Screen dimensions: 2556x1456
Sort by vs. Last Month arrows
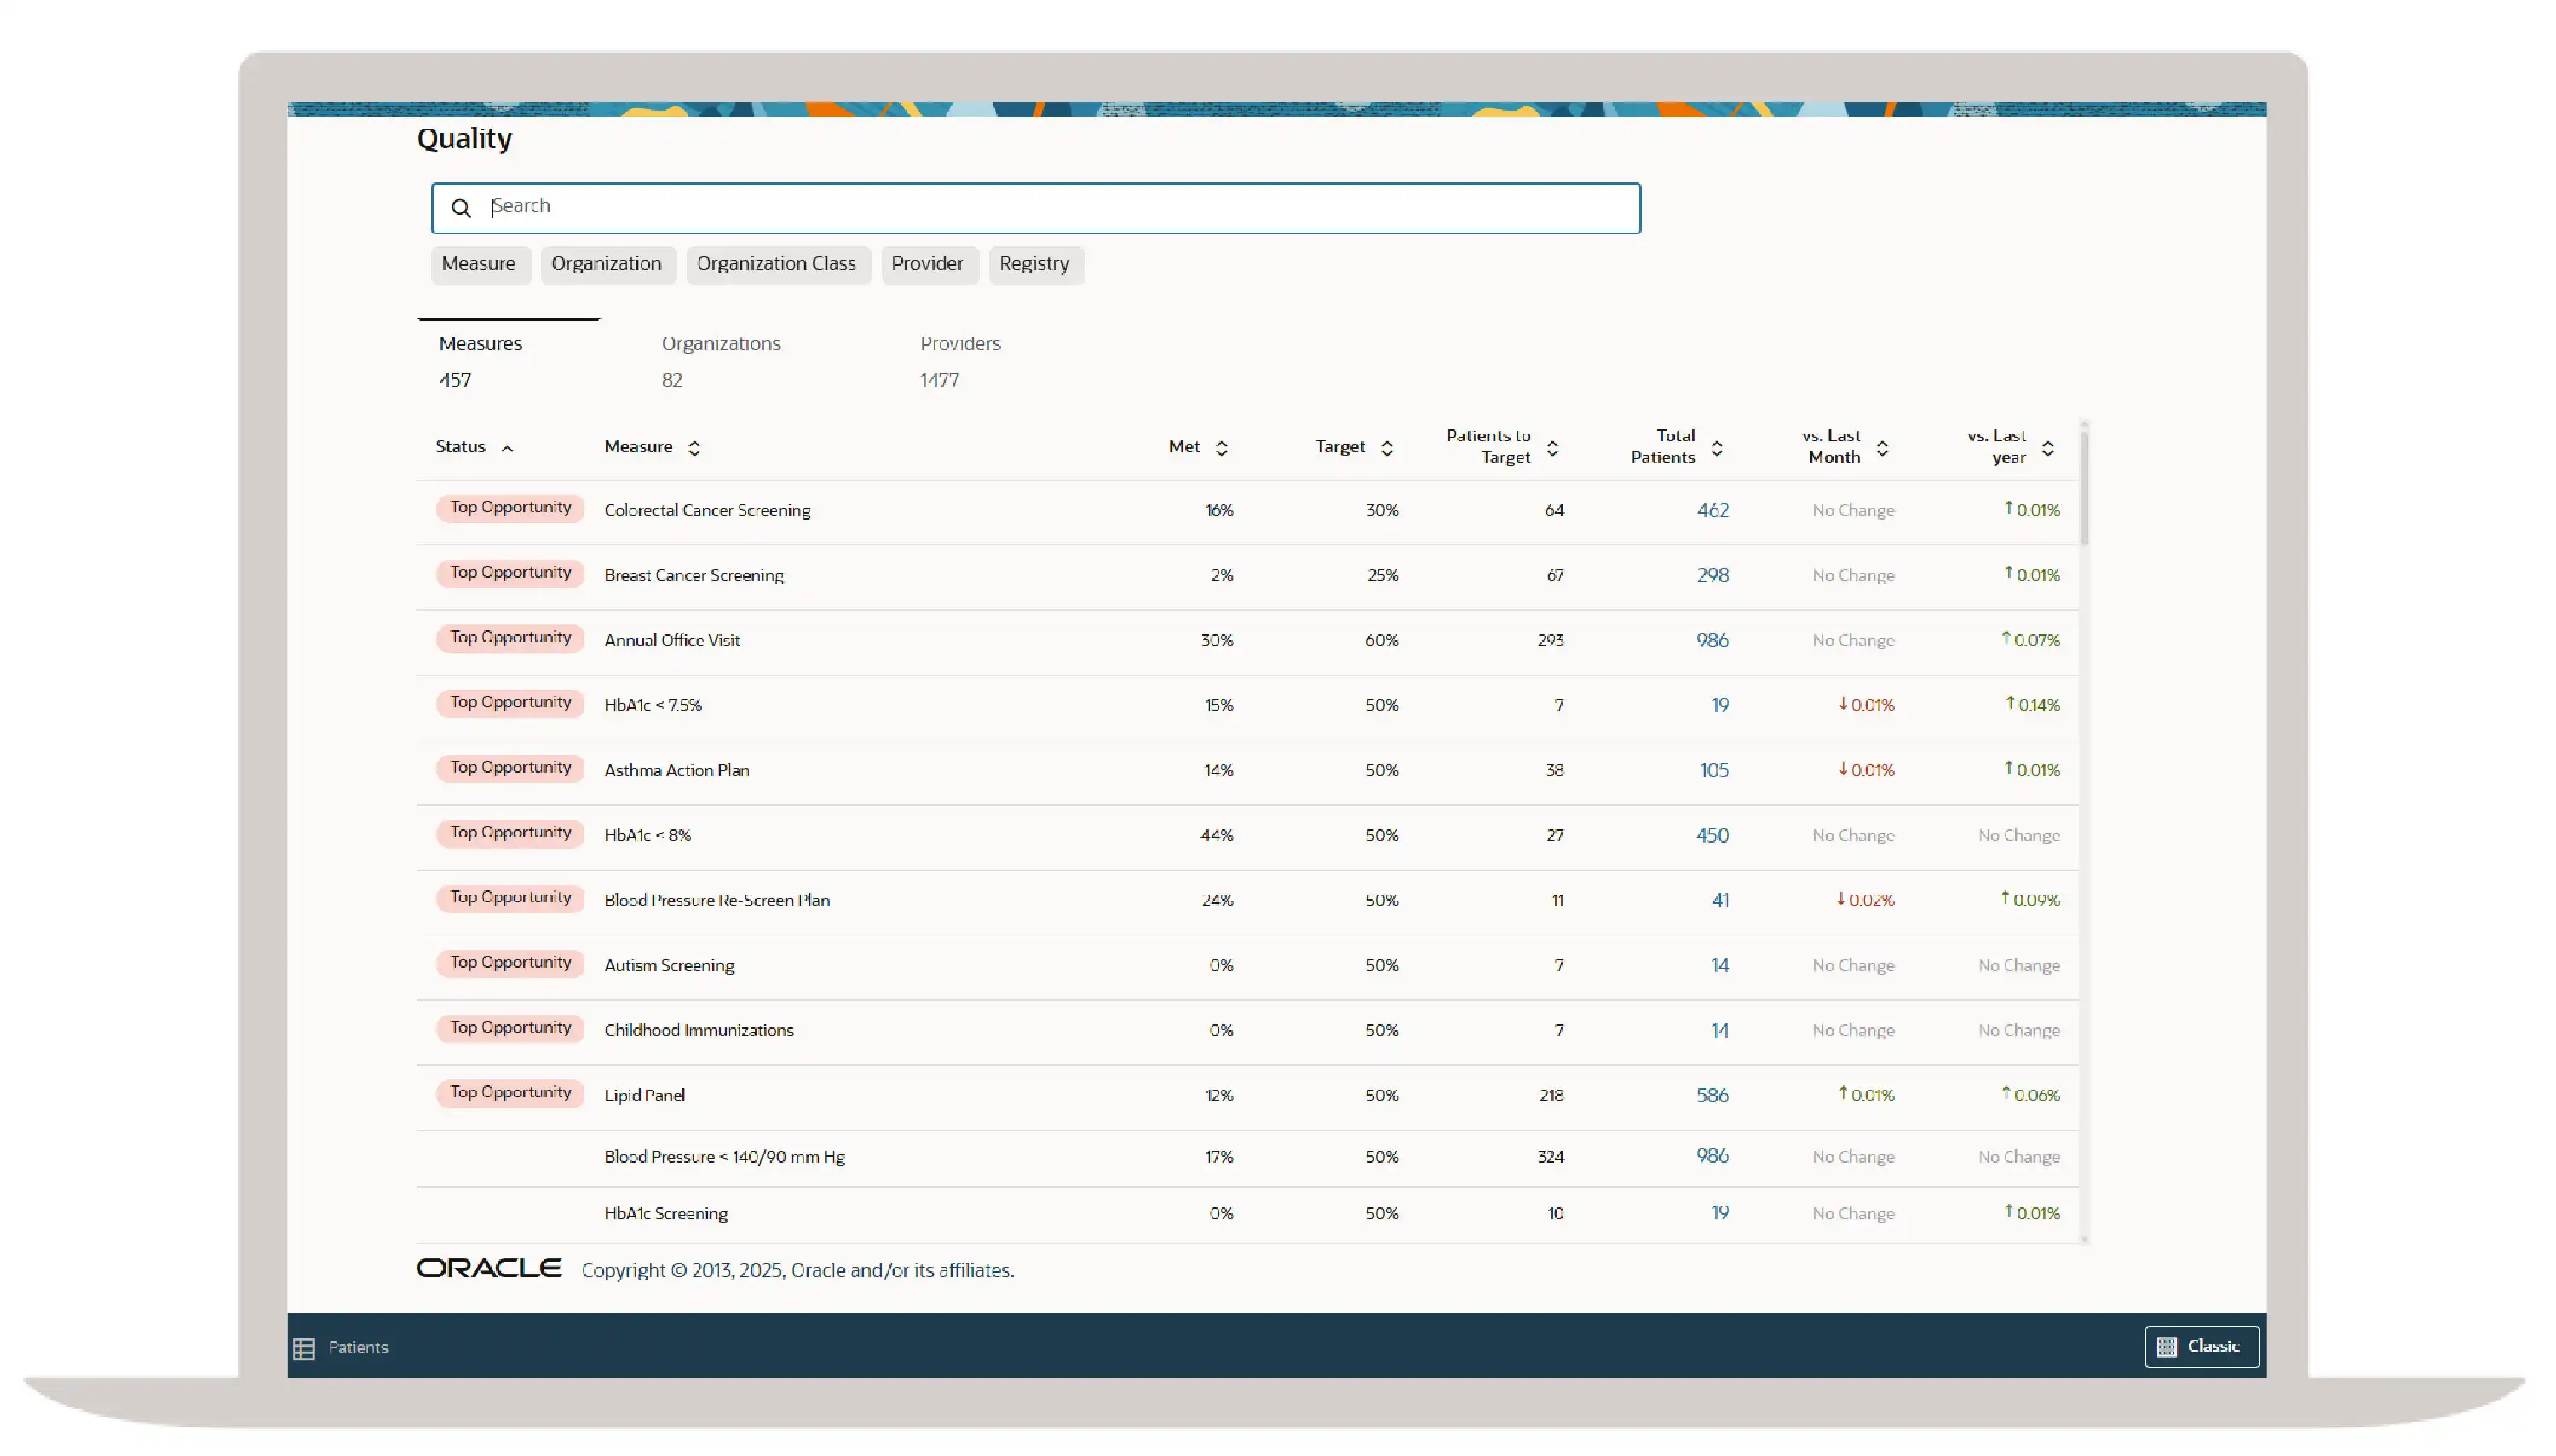click(1882, 448)
